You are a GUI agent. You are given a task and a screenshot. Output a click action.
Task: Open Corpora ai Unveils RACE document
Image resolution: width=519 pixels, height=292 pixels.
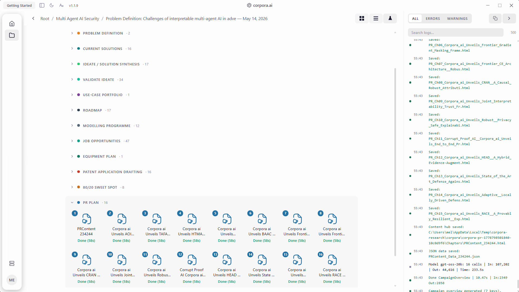[x=332, y=268]
